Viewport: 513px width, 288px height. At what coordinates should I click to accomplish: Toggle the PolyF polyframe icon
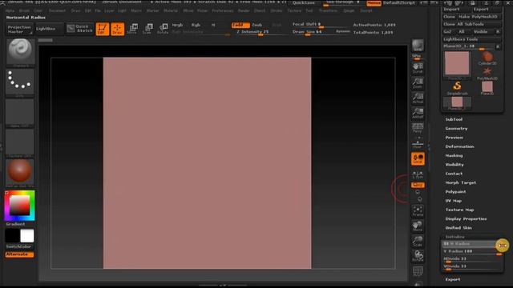coord(418,271)
